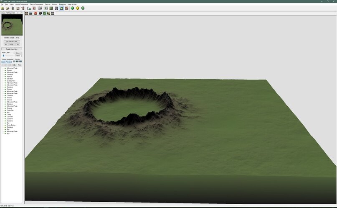Open the Edit menu
Screen dimensions: 337x208
6,4
